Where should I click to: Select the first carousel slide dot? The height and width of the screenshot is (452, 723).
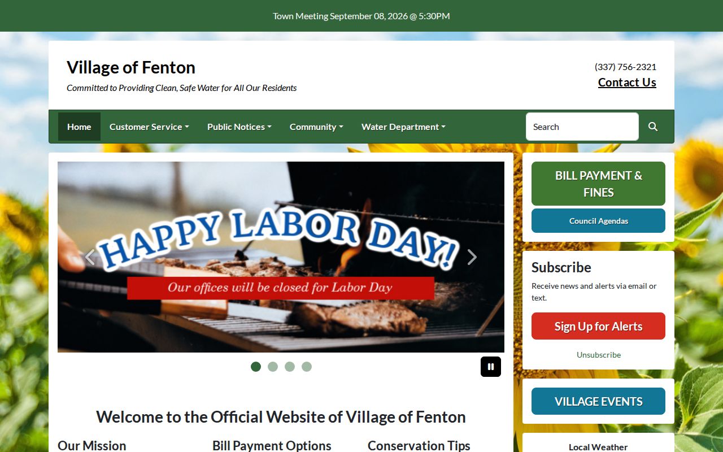256,367
